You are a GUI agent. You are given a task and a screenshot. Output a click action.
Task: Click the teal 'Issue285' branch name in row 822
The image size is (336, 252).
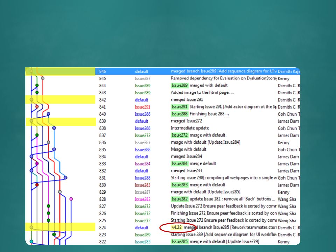(143, 242)
